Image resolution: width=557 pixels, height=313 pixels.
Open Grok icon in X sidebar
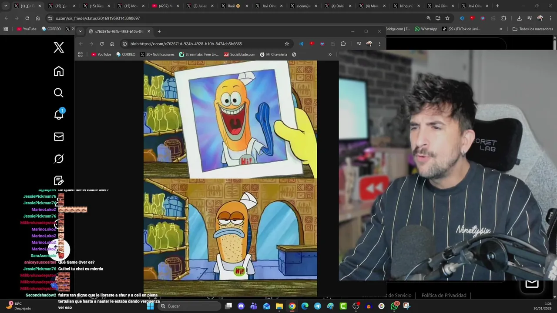click(x=59, y=159)
